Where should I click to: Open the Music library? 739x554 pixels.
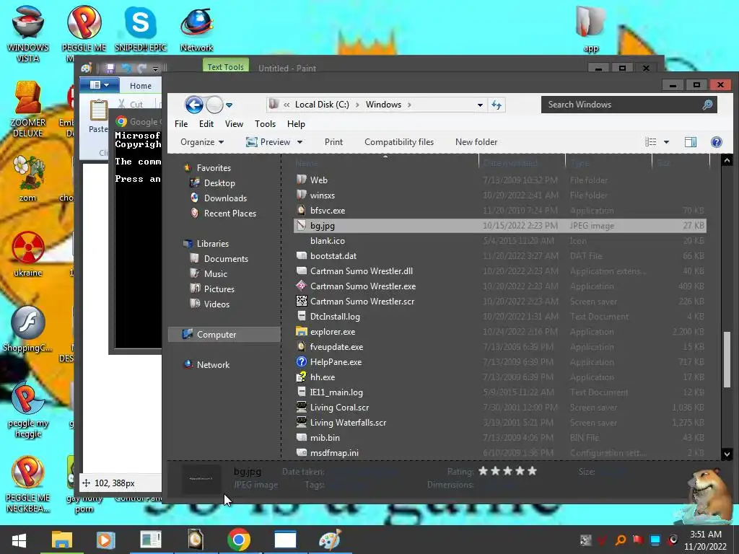215,273
